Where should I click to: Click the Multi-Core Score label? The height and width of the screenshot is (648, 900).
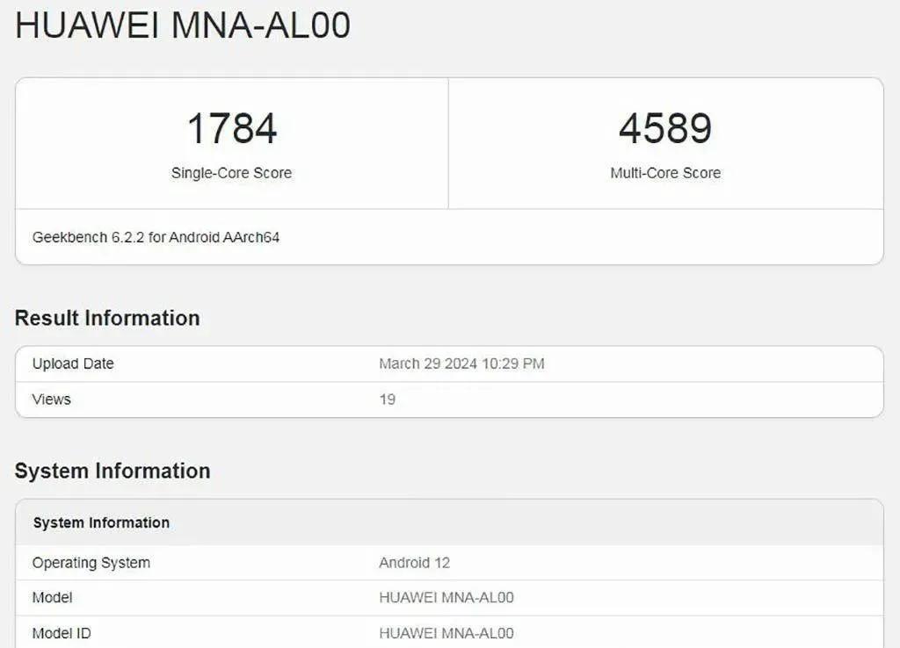[x=665, y=173]
